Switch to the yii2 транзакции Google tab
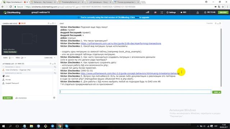Viewport: 230px width, 129px height. coord(99,2)
